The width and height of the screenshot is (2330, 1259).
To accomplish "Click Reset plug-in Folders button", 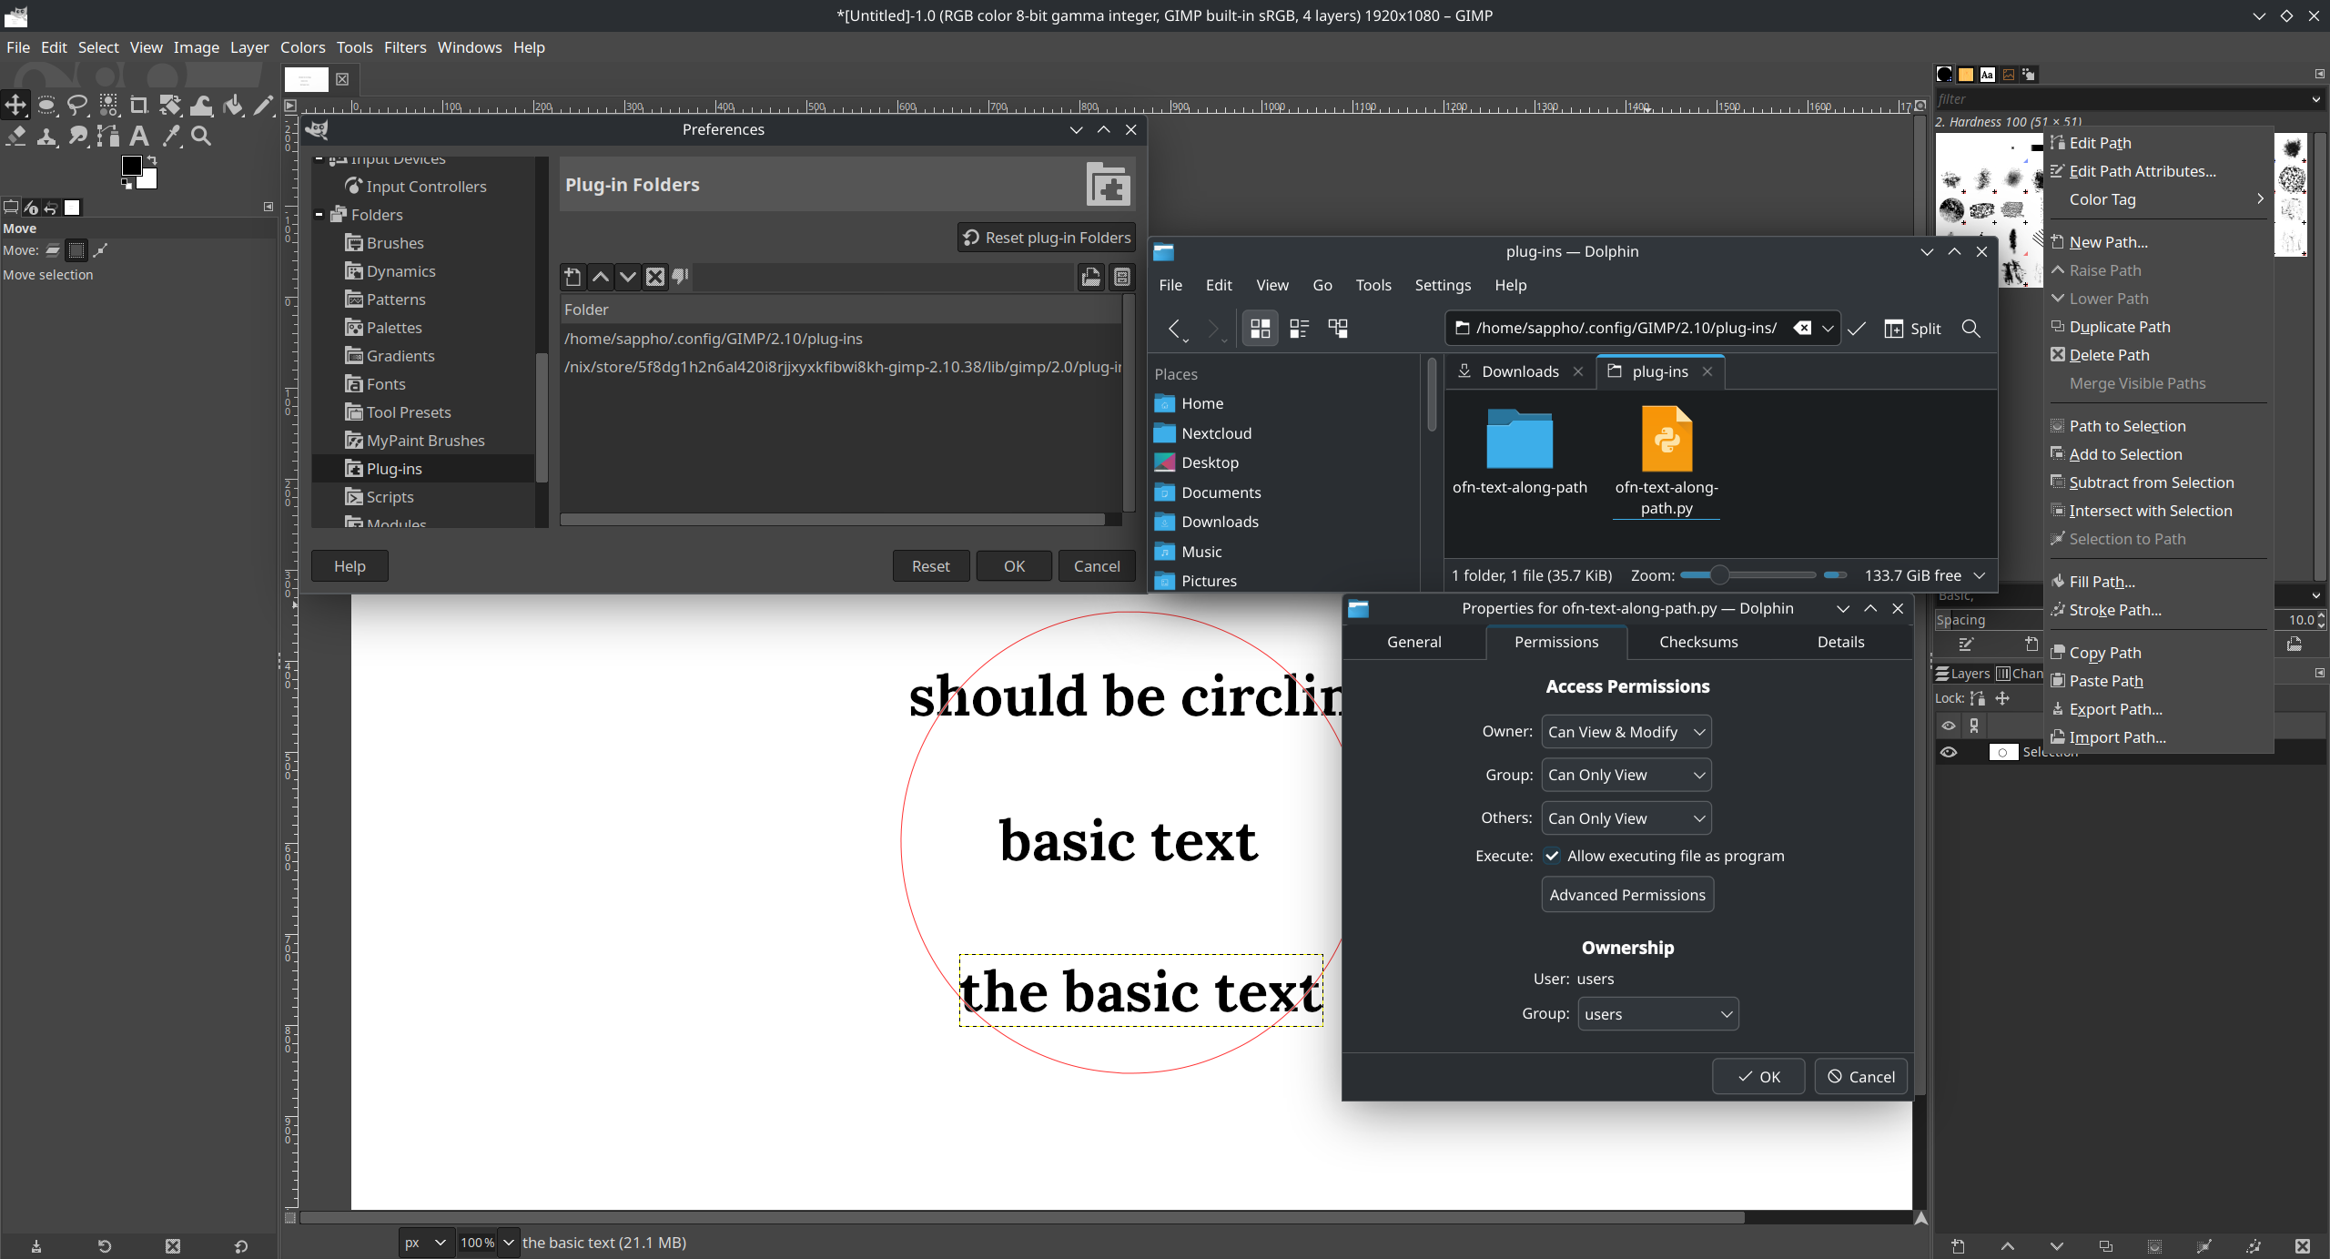I will [x=1047, y=238].
